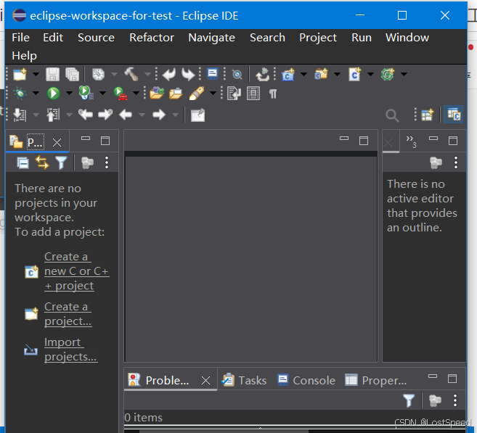This screenshot has width=477, height=433.
Task: Click the Save All toolbar icon
Action: pyautogui.click(x=73, y=75)
